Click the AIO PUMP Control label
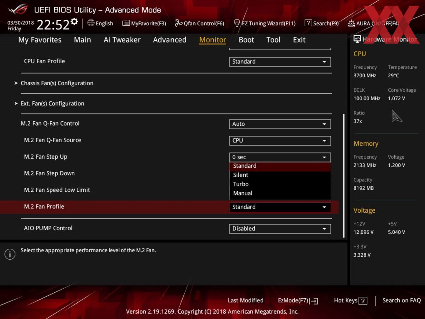 point(48,228)
